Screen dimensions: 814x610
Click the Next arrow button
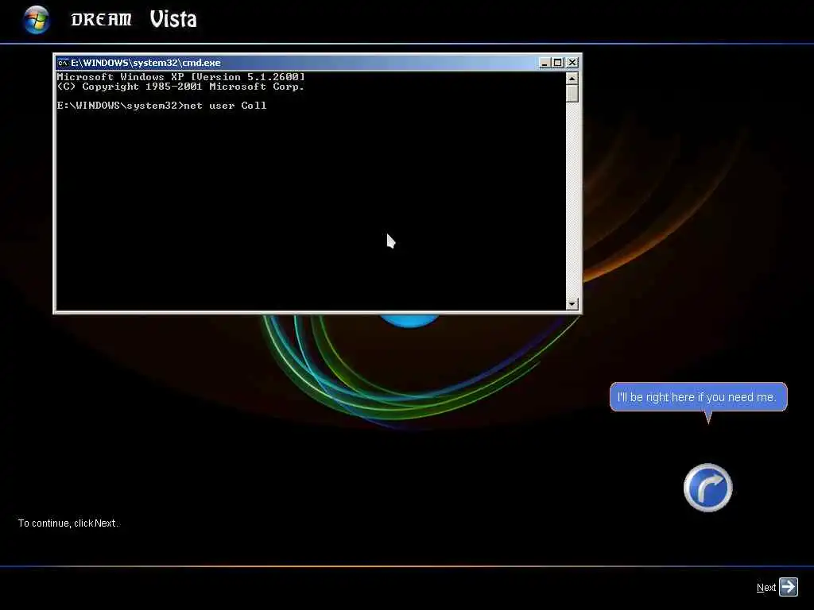coord(789,587)
